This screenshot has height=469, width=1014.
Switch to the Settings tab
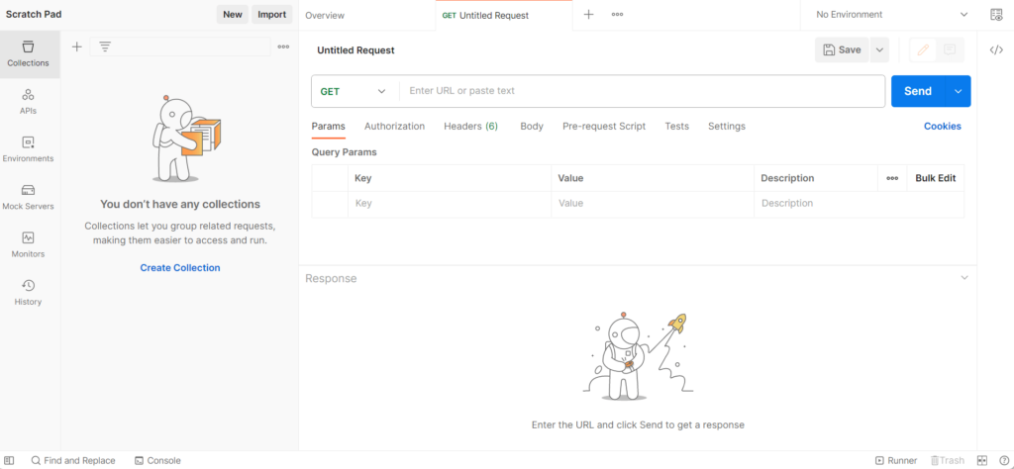coord(726,127)
